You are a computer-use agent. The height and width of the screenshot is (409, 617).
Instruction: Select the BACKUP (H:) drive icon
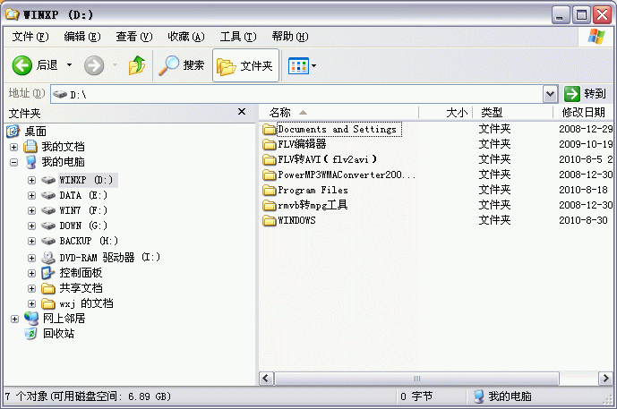point(48,241)
